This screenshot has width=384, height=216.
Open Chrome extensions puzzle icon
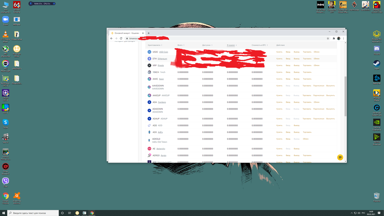pos(334,38)
